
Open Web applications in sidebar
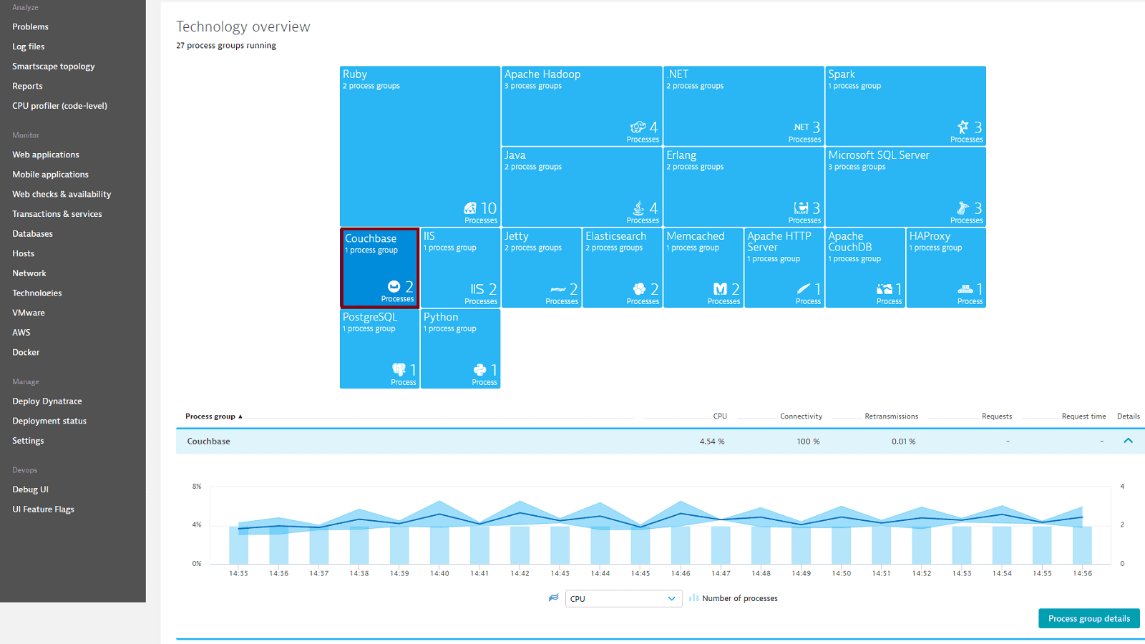45,155
